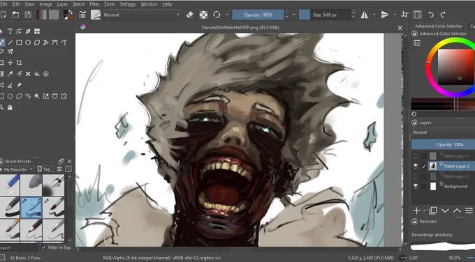Select the Freehand Path tool
Viewport: 475px width, 262px height.
(x=64, y=43)
